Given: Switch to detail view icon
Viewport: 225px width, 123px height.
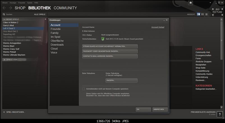Looking at the screenshot, I should point(199,14).
